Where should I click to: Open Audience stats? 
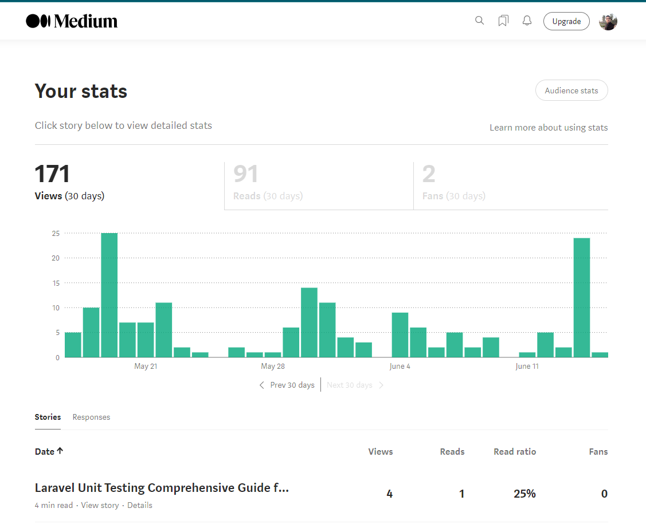(x=571, y=90)
